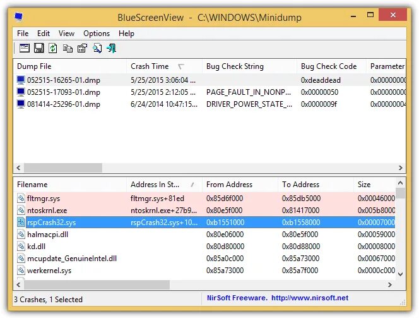Click lower pane scroll-down arrow
This screenshot has height=318, width=419.
[400, 274]
